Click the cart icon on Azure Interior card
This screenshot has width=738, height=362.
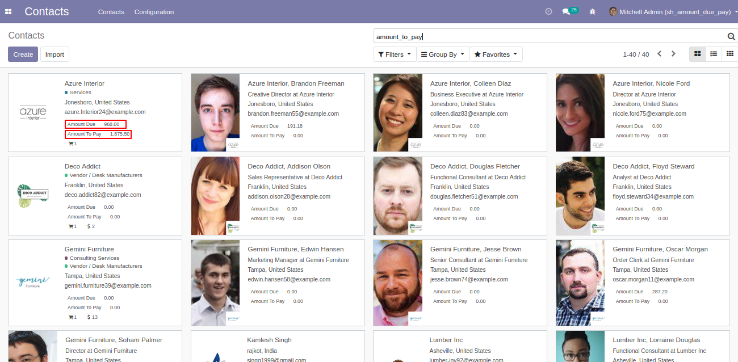click(72, 144)
